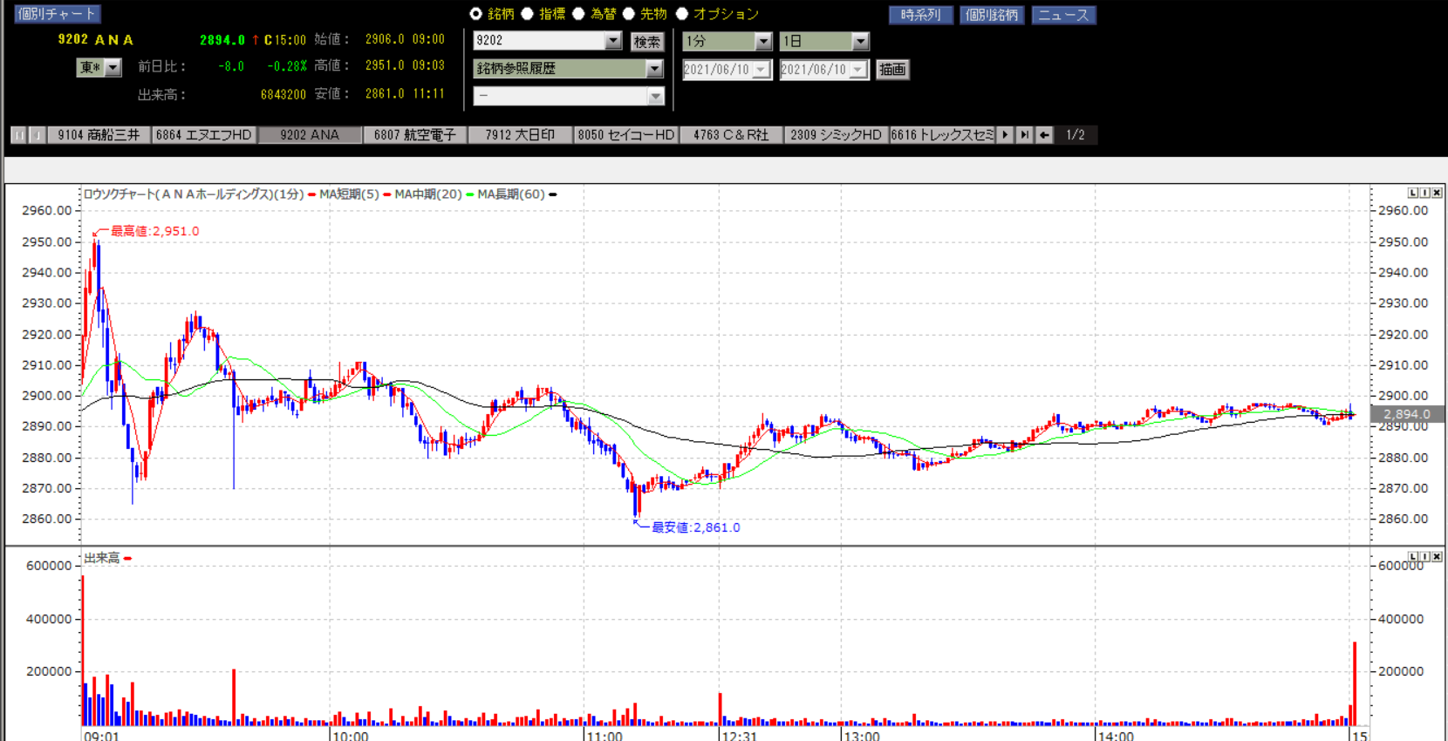Jump to last tab with skip-end arrow
This screenshot has height=741, width=1448.
1024,135
